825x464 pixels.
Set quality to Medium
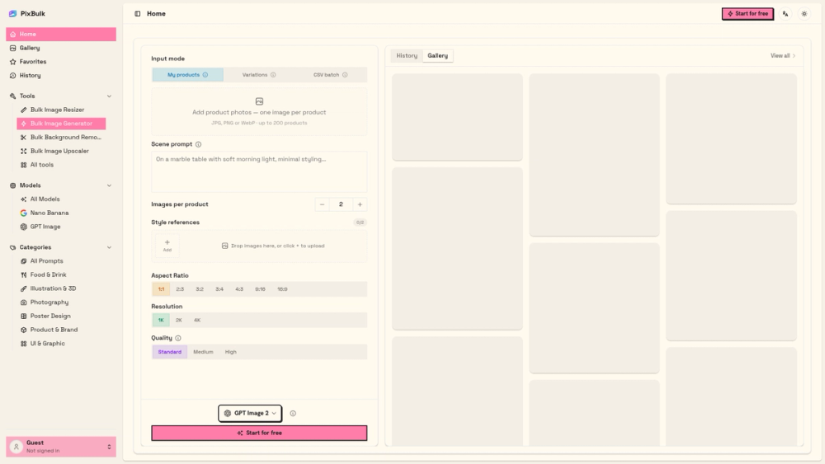click(203, 352)
